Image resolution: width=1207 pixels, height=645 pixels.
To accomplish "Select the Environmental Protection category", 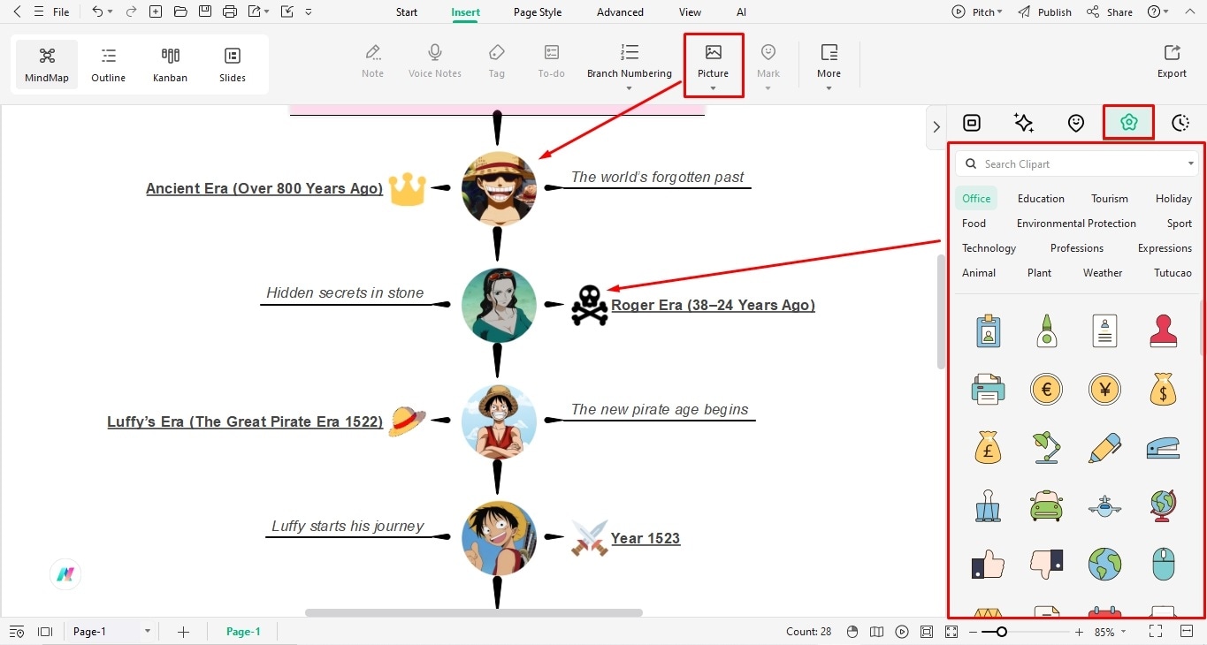I will (x=1076, y=224).
